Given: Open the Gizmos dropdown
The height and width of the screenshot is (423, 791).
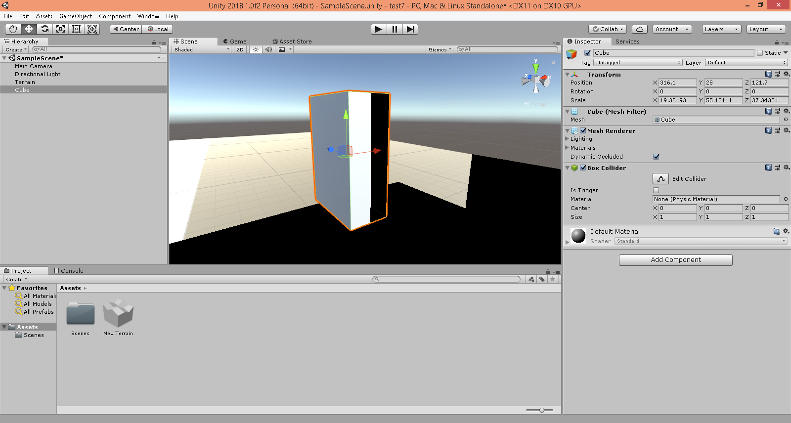Looking at the screenshot, I should coord(440,49).
